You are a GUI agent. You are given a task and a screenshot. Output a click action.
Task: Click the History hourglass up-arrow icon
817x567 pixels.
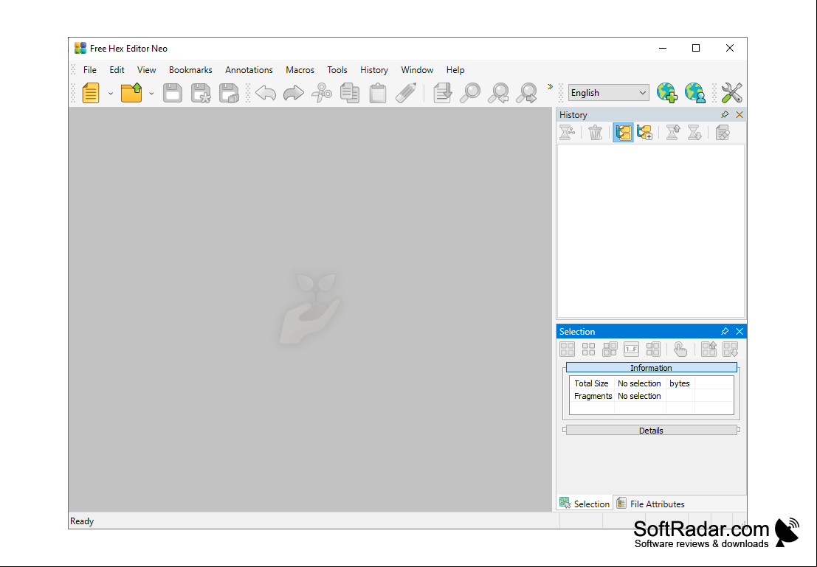pyautogui.click(x=672, y=133)
